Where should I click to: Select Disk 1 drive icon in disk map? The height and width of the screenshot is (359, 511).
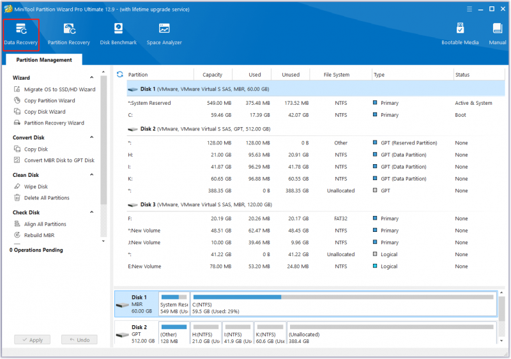[x=123, y=305]
